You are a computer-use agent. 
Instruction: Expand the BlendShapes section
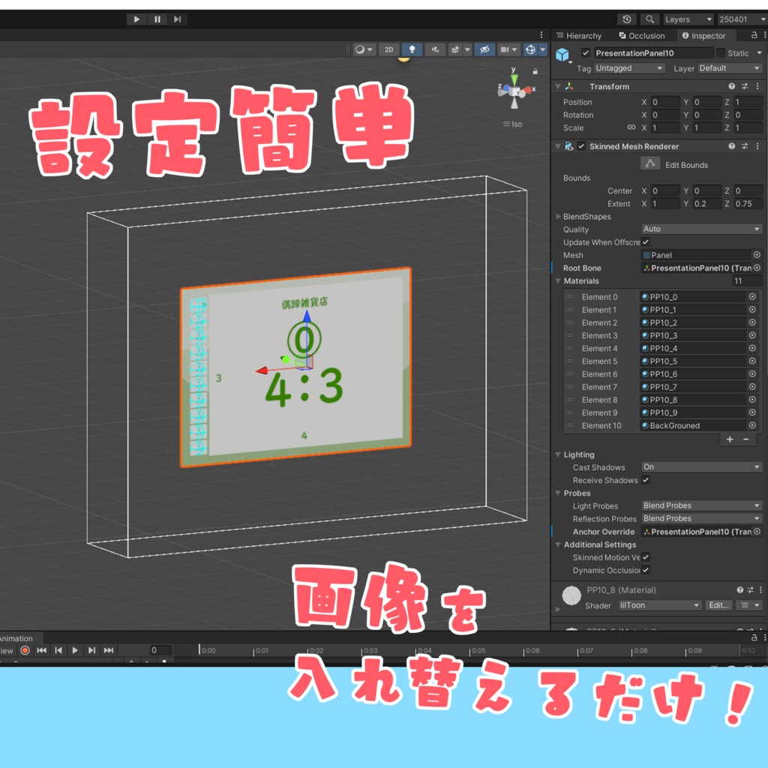pyautogui.click(x=558, y=216)
